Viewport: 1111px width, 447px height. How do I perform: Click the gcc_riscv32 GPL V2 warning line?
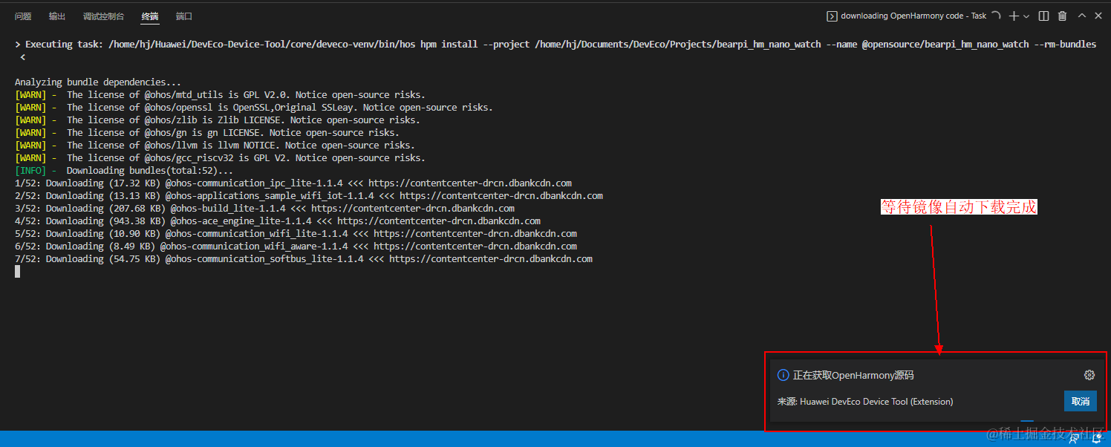click(220, 157)
